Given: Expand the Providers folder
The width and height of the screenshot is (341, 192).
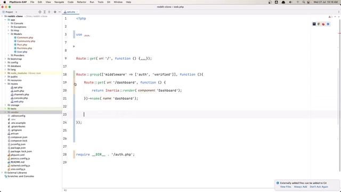Looking at the screenshot, I should tap(9, 55).
